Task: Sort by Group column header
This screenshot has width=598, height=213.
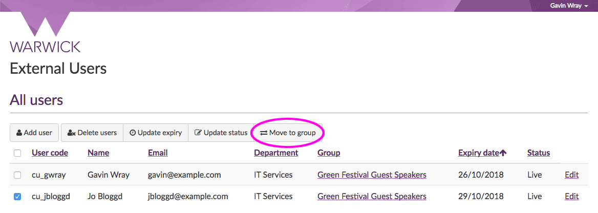Action: click(329, 153)
